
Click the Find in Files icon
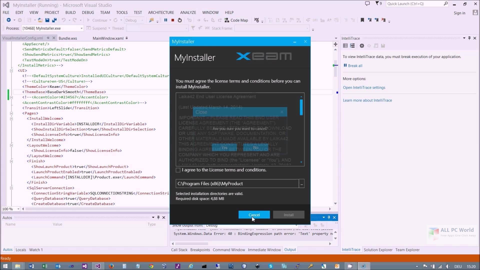151,20
